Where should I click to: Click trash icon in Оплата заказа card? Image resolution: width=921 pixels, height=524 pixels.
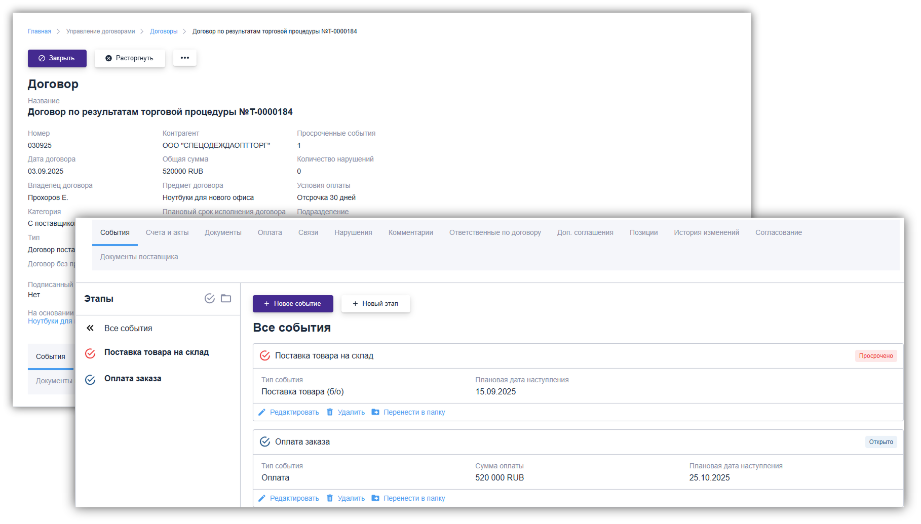tap(330, 498)
